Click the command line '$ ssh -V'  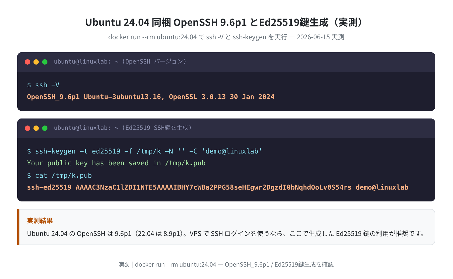click(x=43, y=85)
